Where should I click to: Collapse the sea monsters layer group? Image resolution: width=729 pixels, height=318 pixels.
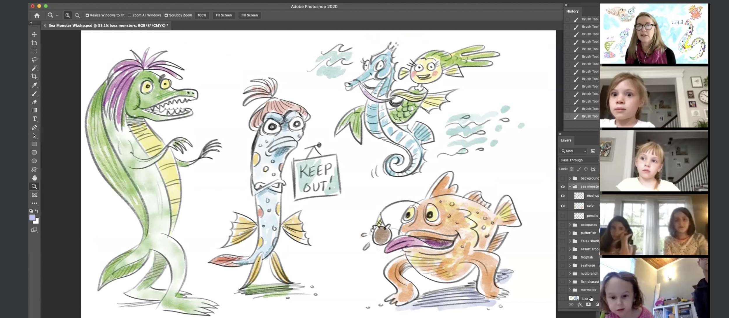pos(570,187)
